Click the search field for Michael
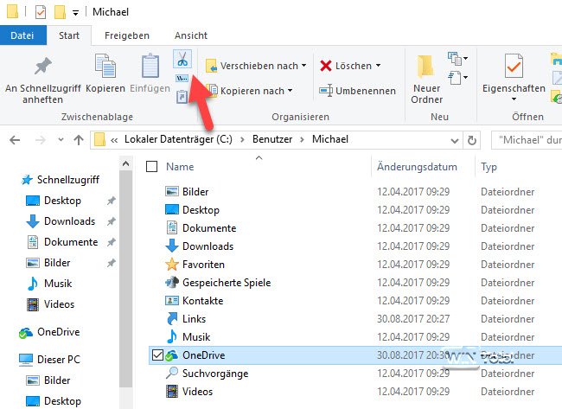This screenshot has height=409, width=562. click(x=527, y=140)
